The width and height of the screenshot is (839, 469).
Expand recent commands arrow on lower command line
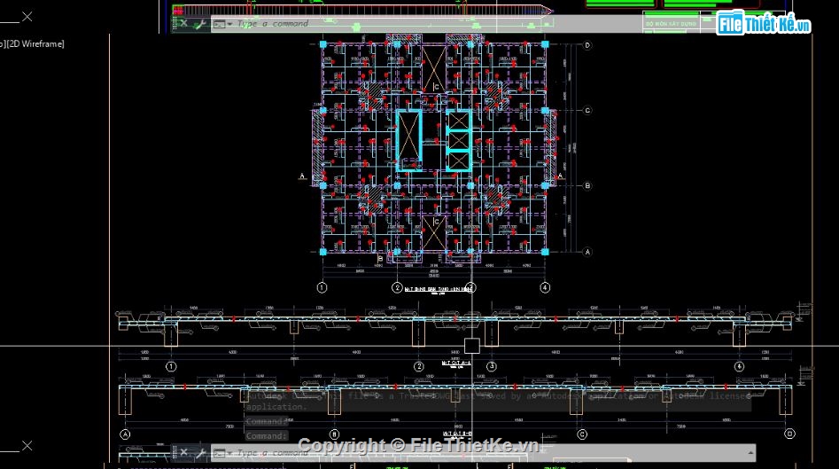[x=229, y=453]
